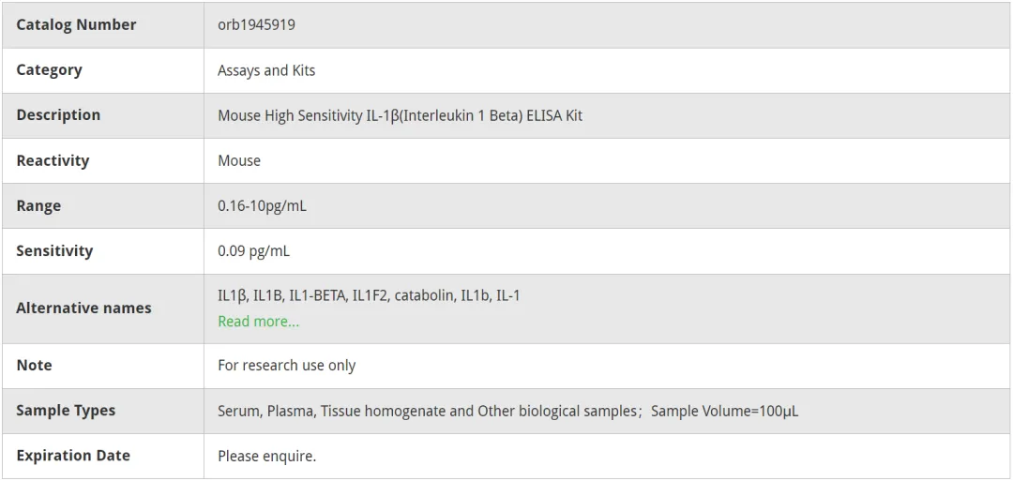Click the Alternative names row label

tap(84, 308)
